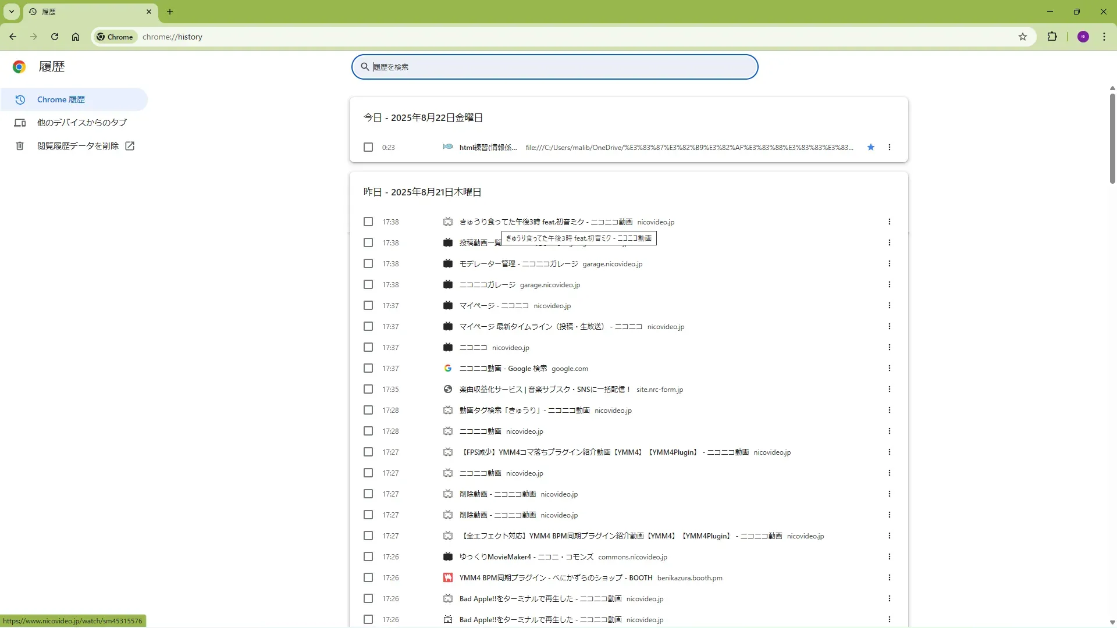Click the bookmark star in address bar
The width and height of the screenshot is (1117, 628).
coord(1023,37)
